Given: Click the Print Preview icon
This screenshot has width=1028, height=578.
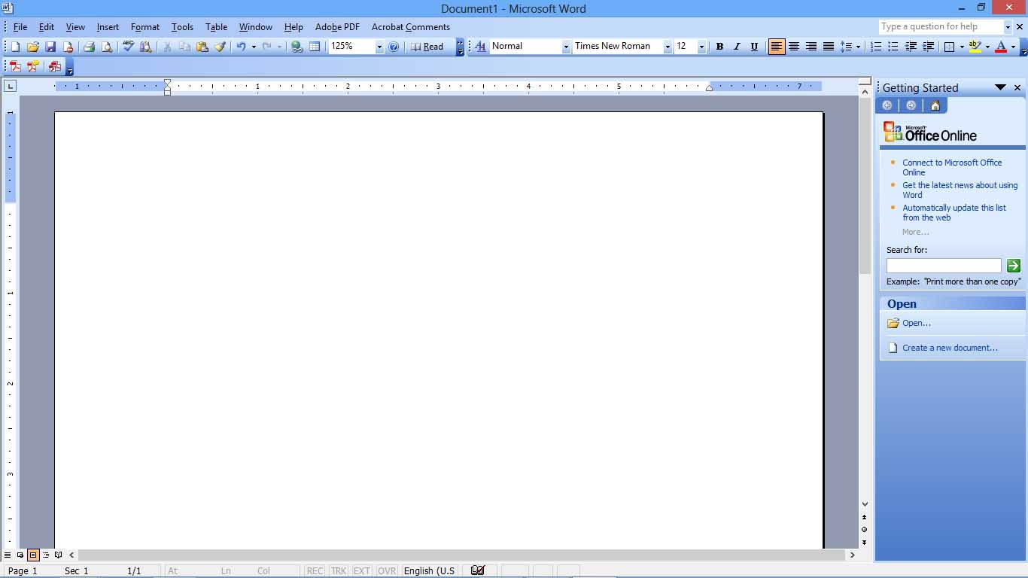Looking at the screenshot, I should click(x=108, y=46).
